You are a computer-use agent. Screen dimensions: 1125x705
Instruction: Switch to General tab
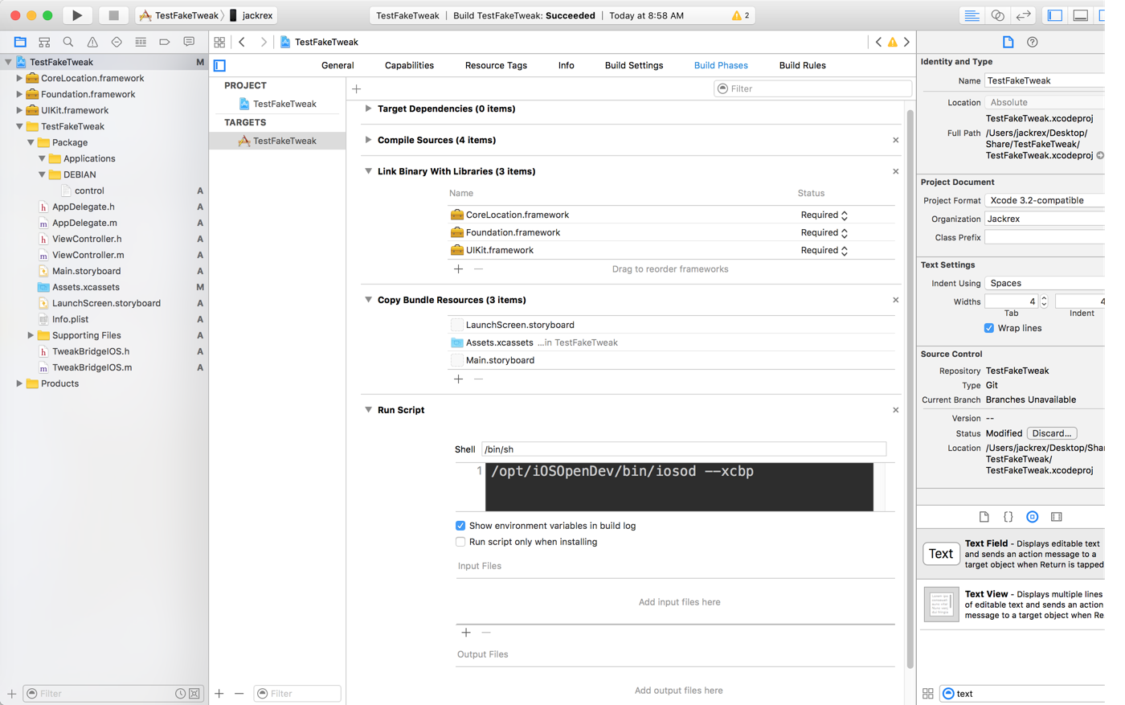click(x=337, y=65)
